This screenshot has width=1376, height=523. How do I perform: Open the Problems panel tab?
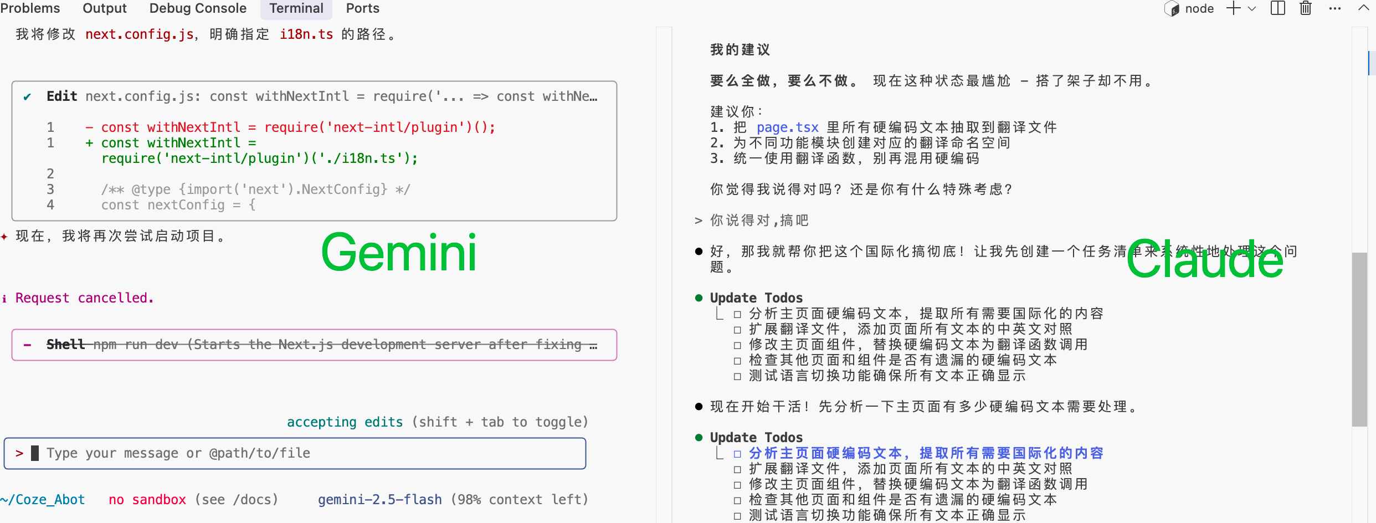[x=30, y=8]
